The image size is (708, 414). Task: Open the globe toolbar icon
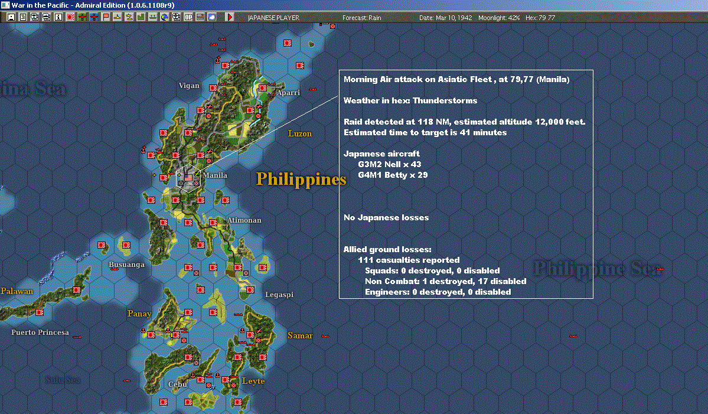tap(164, 17)
